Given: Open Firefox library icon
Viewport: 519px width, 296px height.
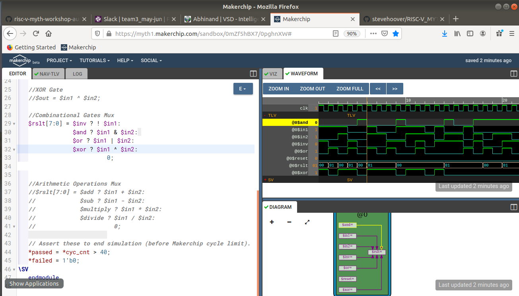Looking at the screenshot, I should [457, 34].
